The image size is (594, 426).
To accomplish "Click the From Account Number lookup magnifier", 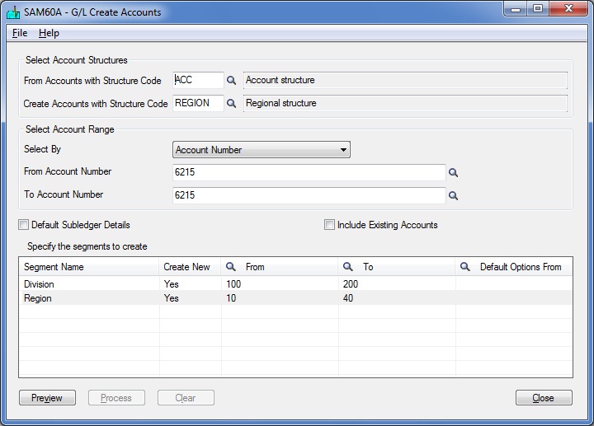I will coord(453,172).
